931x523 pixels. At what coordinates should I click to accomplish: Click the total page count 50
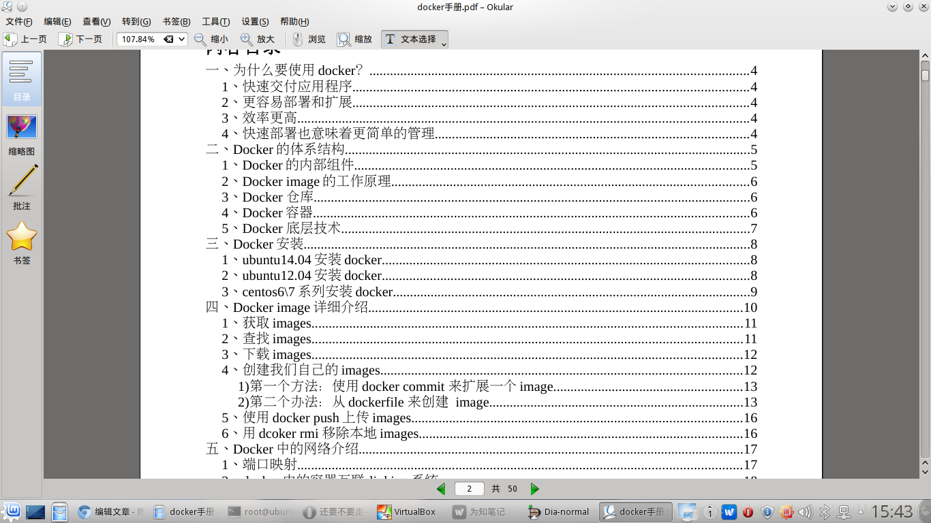[x=513, y=489]
